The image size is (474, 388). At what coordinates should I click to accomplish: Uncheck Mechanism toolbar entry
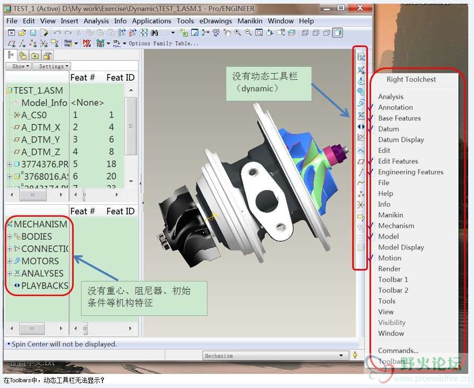click(x=396, y=226)
